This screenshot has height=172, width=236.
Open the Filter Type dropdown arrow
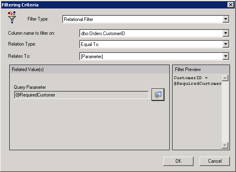tap(225, 19)
